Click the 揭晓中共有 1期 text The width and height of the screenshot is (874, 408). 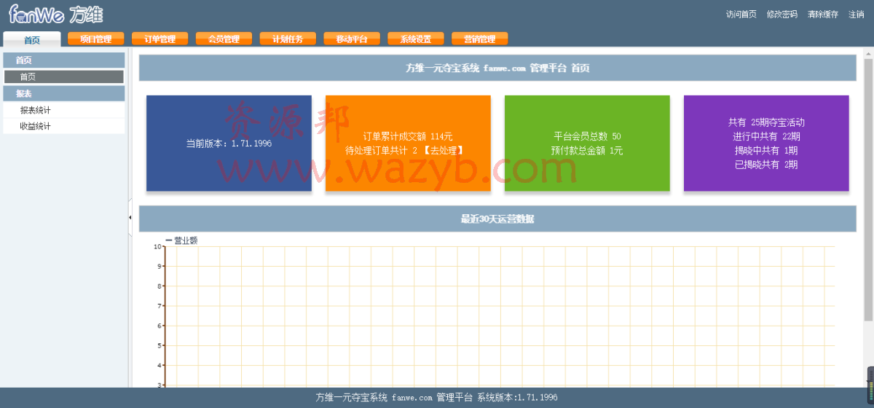(x=766, y=151)
